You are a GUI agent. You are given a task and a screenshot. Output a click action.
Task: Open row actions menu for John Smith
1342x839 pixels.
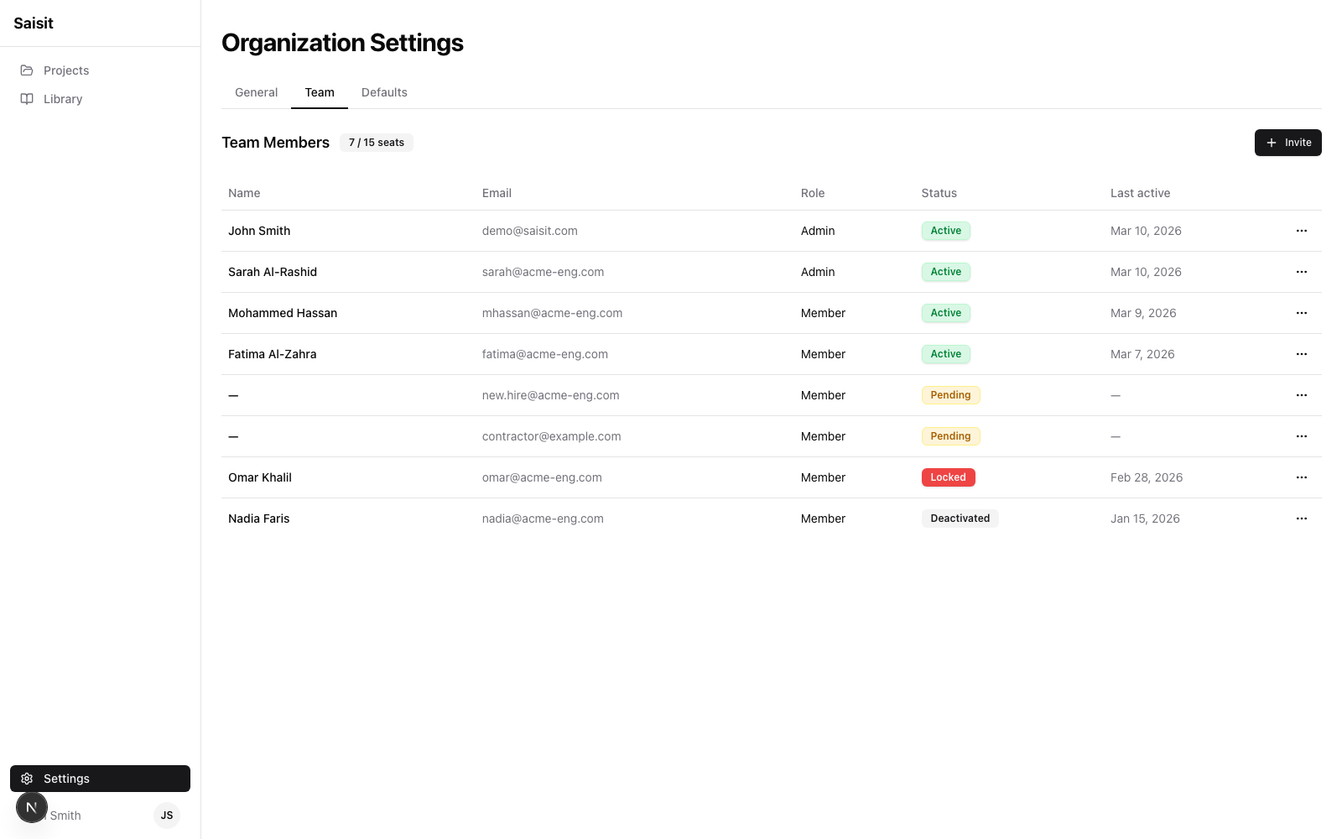click(x=1302, y=231)
